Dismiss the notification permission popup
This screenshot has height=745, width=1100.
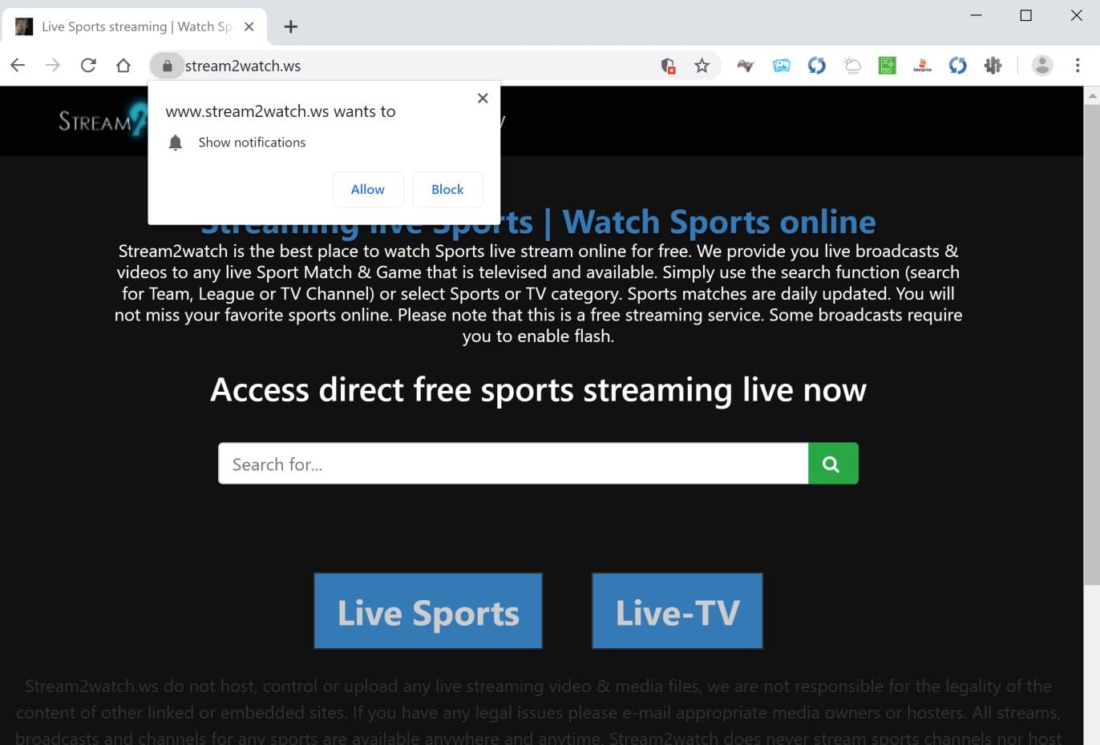(483, 98)
